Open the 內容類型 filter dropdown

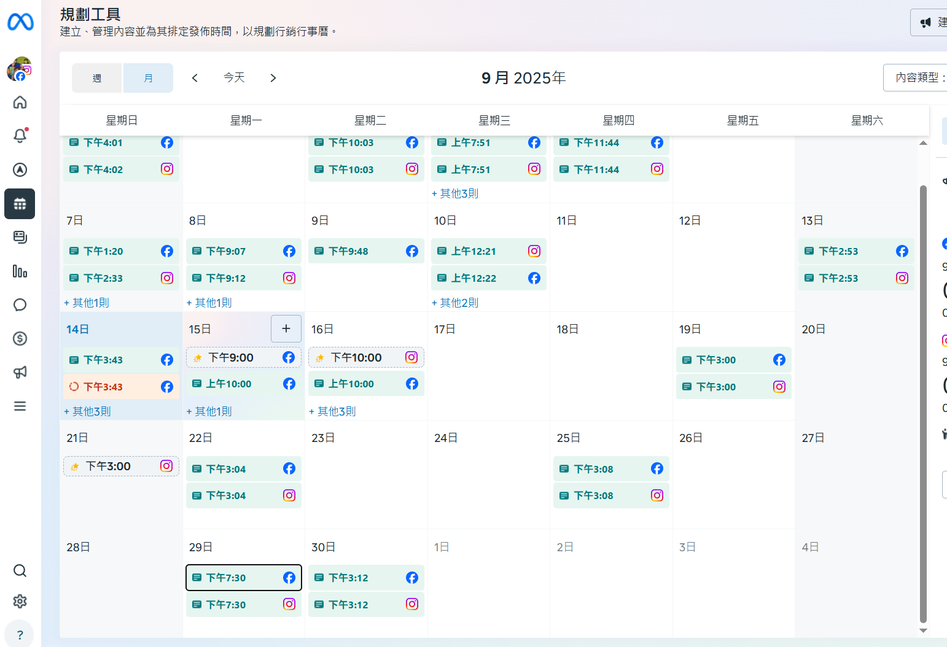click(x=916, y=78)
